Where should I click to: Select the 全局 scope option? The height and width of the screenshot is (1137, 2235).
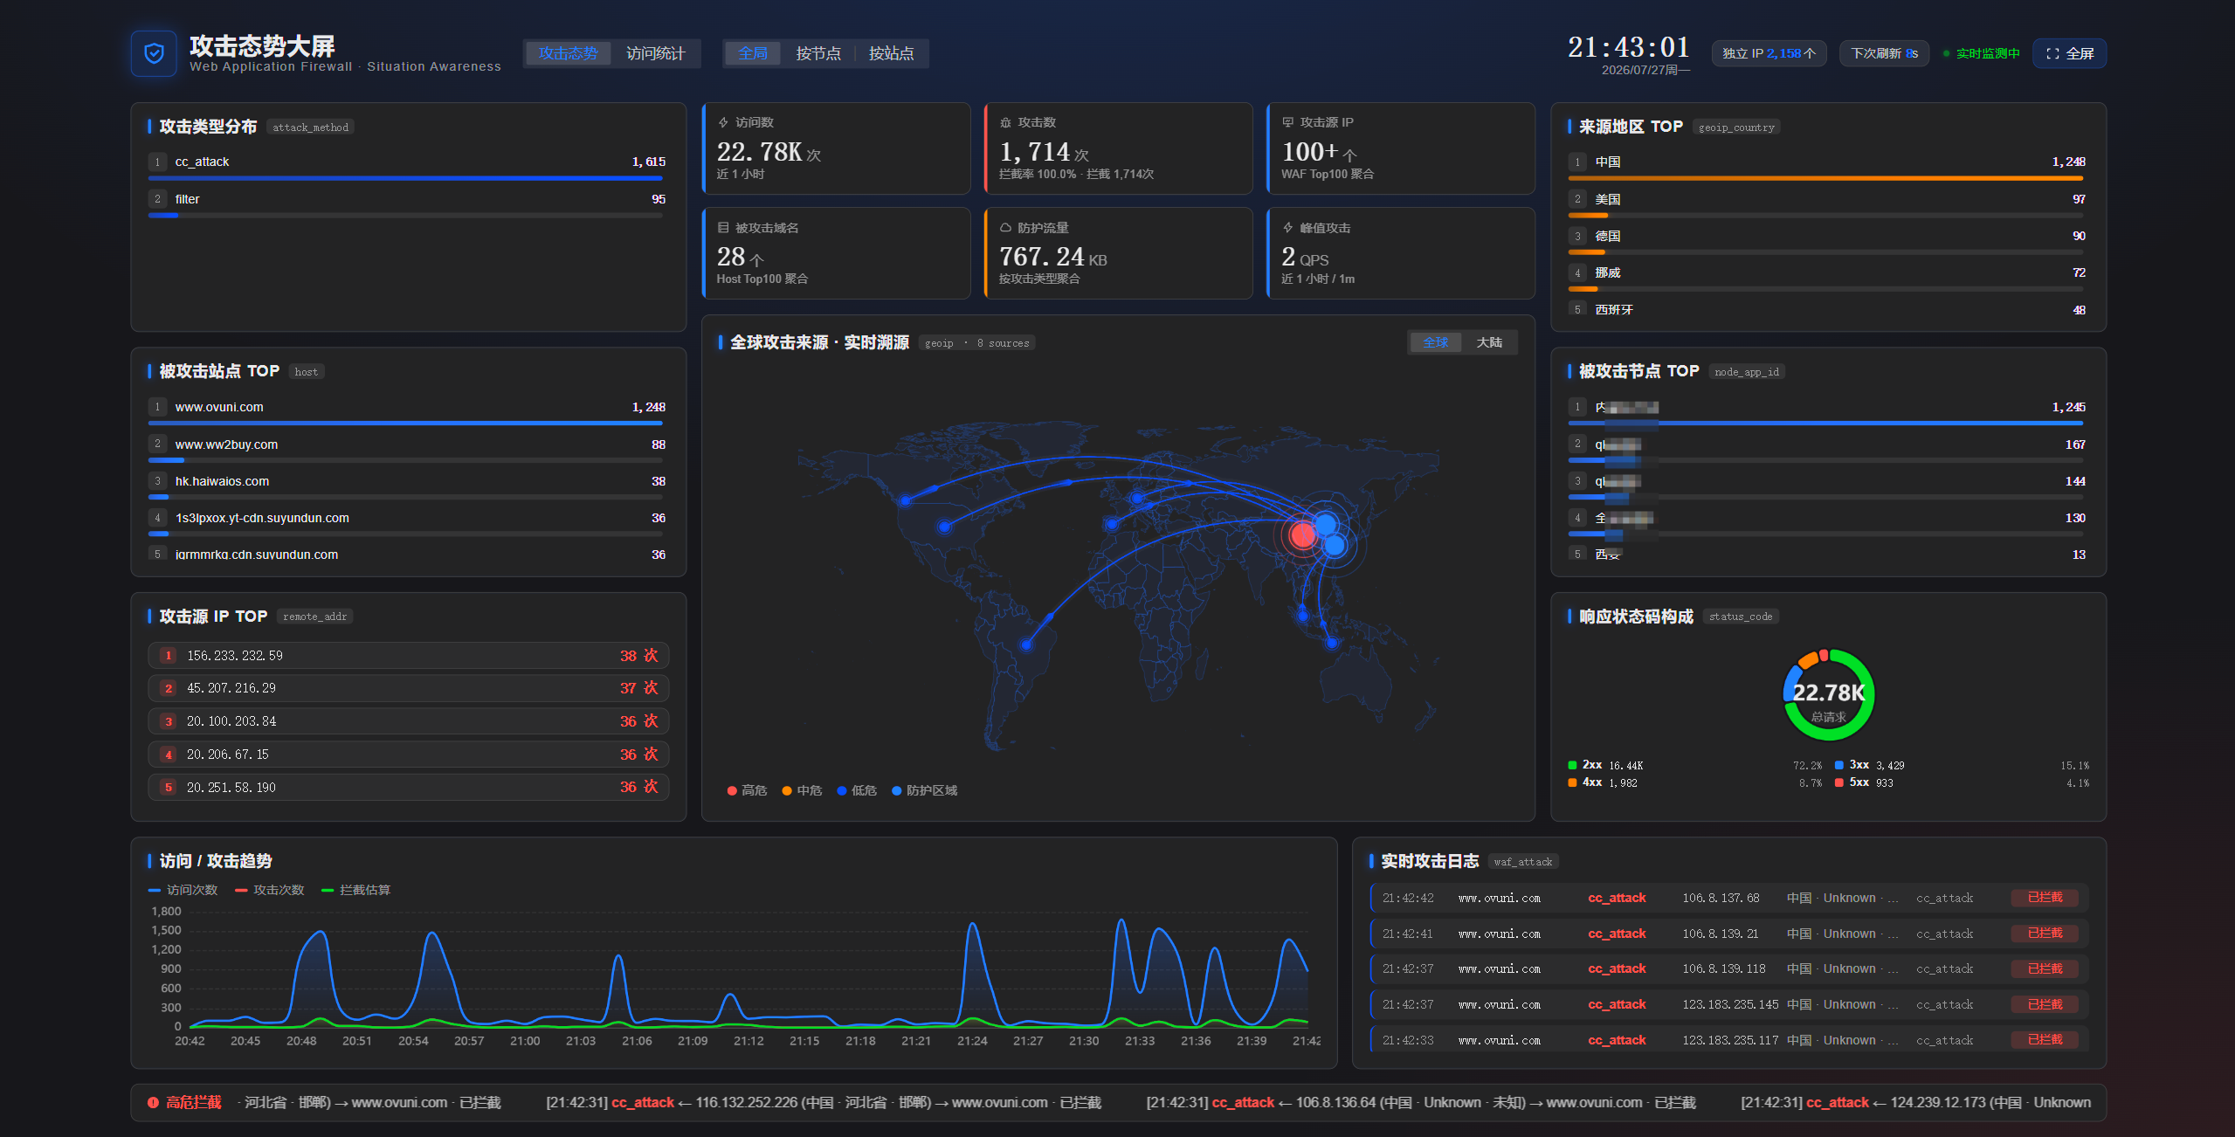pyautogui.click(x=753, y=53)
